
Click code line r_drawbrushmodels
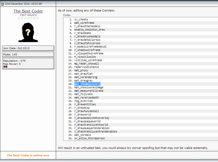click(87, 37)
